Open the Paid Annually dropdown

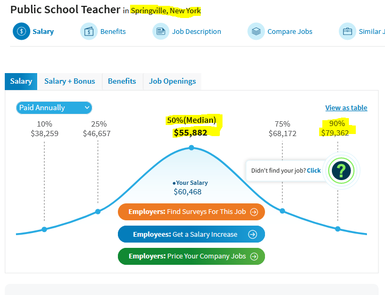click(x=54, y=108)
